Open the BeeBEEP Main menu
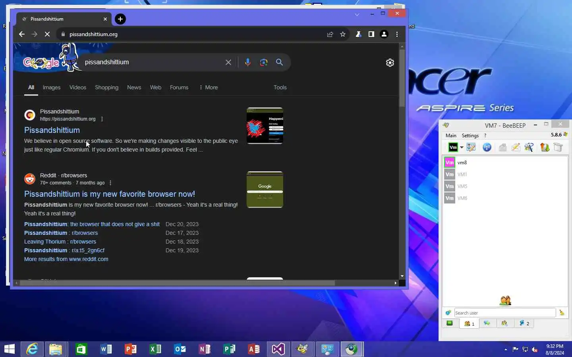Image resolution: width=572 pixels, height=357 pixels. pyautogui.click(x=451, y=136)
